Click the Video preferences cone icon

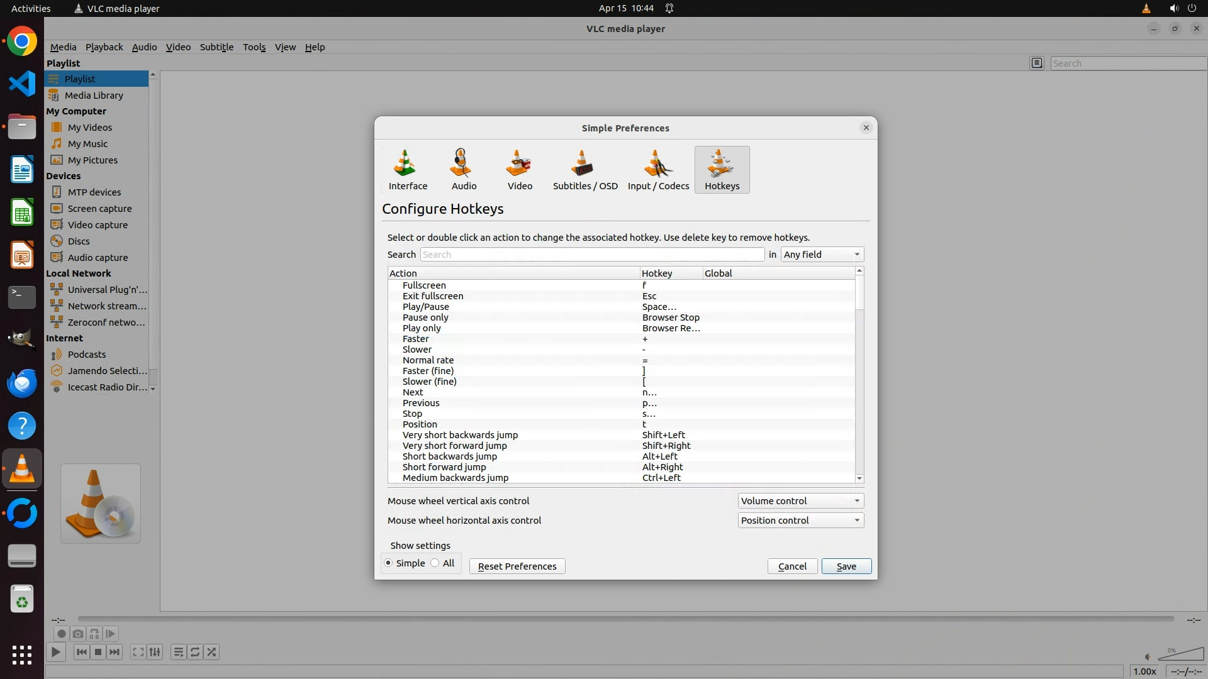[520, 170]
